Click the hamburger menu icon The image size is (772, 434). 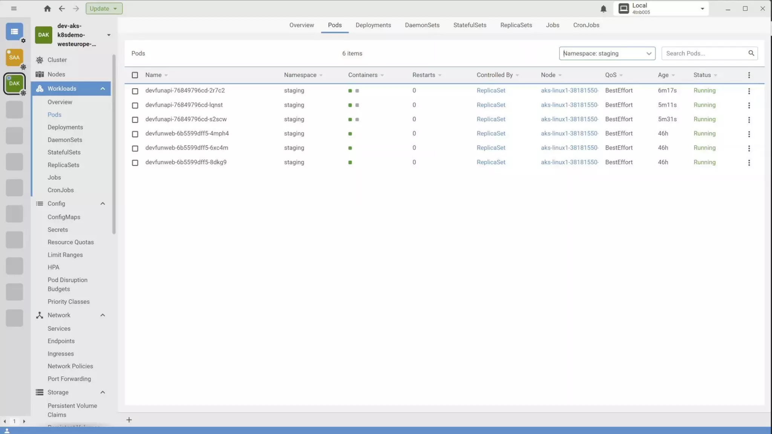(14, 8)
